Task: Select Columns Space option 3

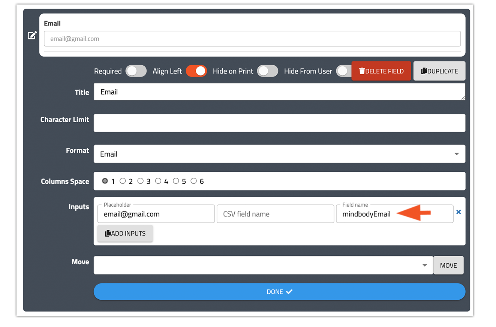Action: (x=140, y=181)
